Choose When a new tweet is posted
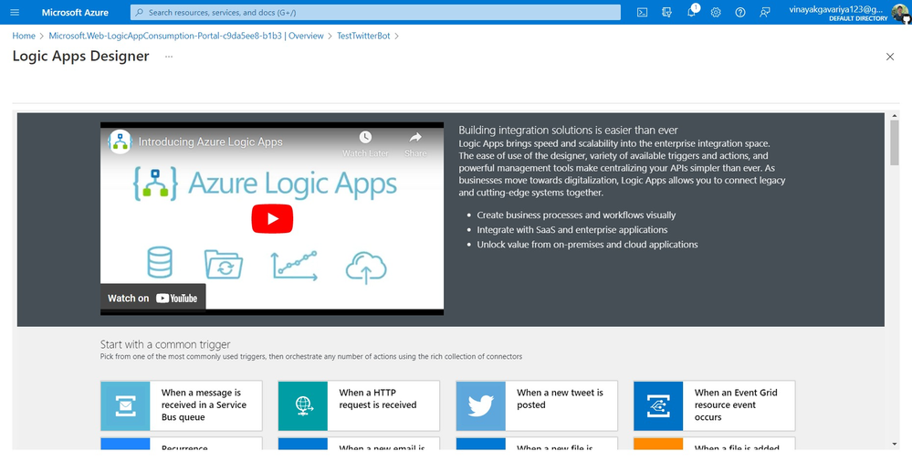This screenshot has height=462, width=912. point(537,405)
